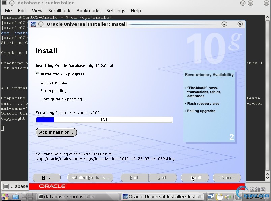Click 'Flash recovery area' bullet text

coord(203,104)
